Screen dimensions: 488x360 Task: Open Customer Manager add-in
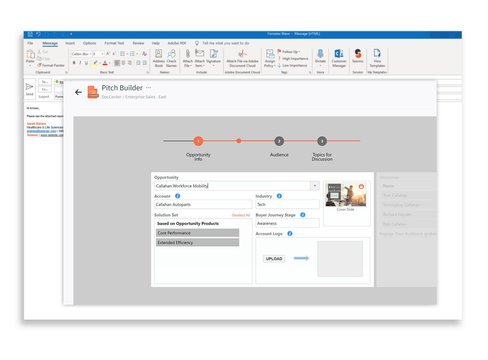[x=339, y=58]
